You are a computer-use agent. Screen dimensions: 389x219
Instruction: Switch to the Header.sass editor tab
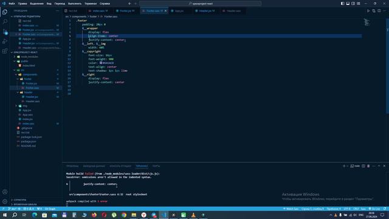[x=233, y=11]
